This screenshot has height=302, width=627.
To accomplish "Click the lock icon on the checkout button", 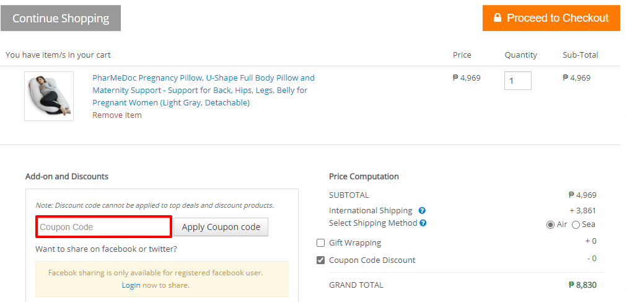I will click(498, 18).
